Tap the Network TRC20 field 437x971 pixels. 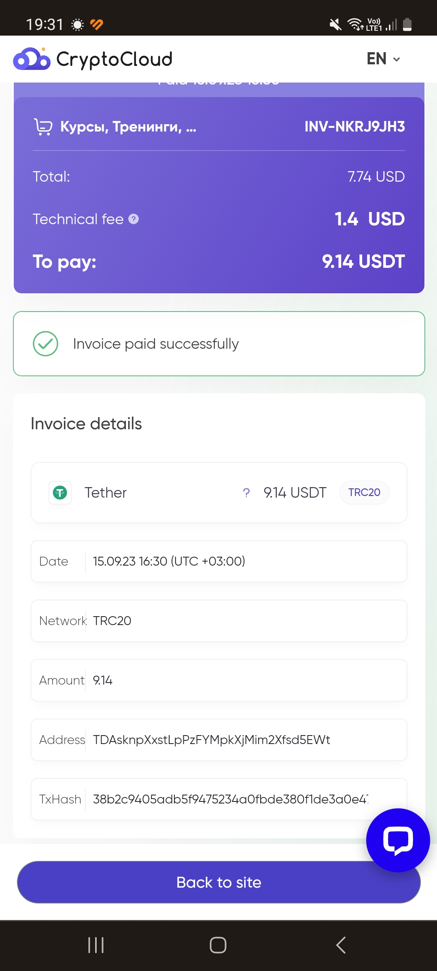pyautogui.click(x=219, y=621)
